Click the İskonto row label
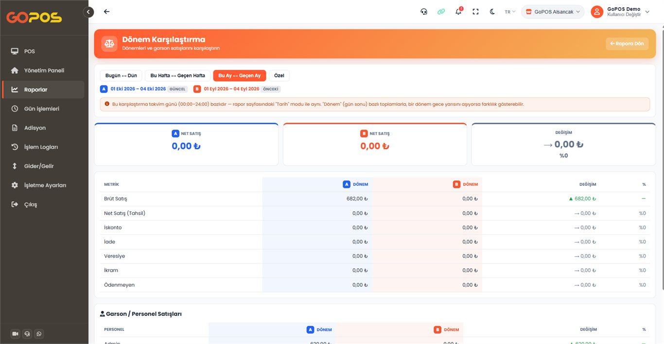This screenshot has height=344, width=664. click(113, 228)
